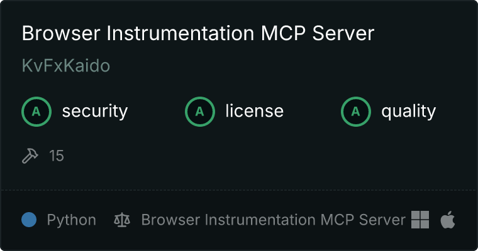Click the scales license icon

[x=122, y=220]
